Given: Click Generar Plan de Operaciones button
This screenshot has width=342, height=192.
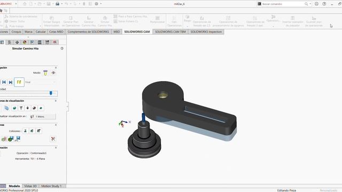Looking at the screenshot, I should (x=71, y=21).
